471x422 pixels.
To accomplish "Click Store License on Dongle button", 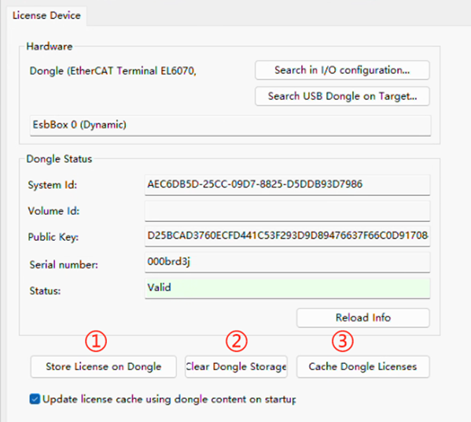I will (x=103, y=367).
